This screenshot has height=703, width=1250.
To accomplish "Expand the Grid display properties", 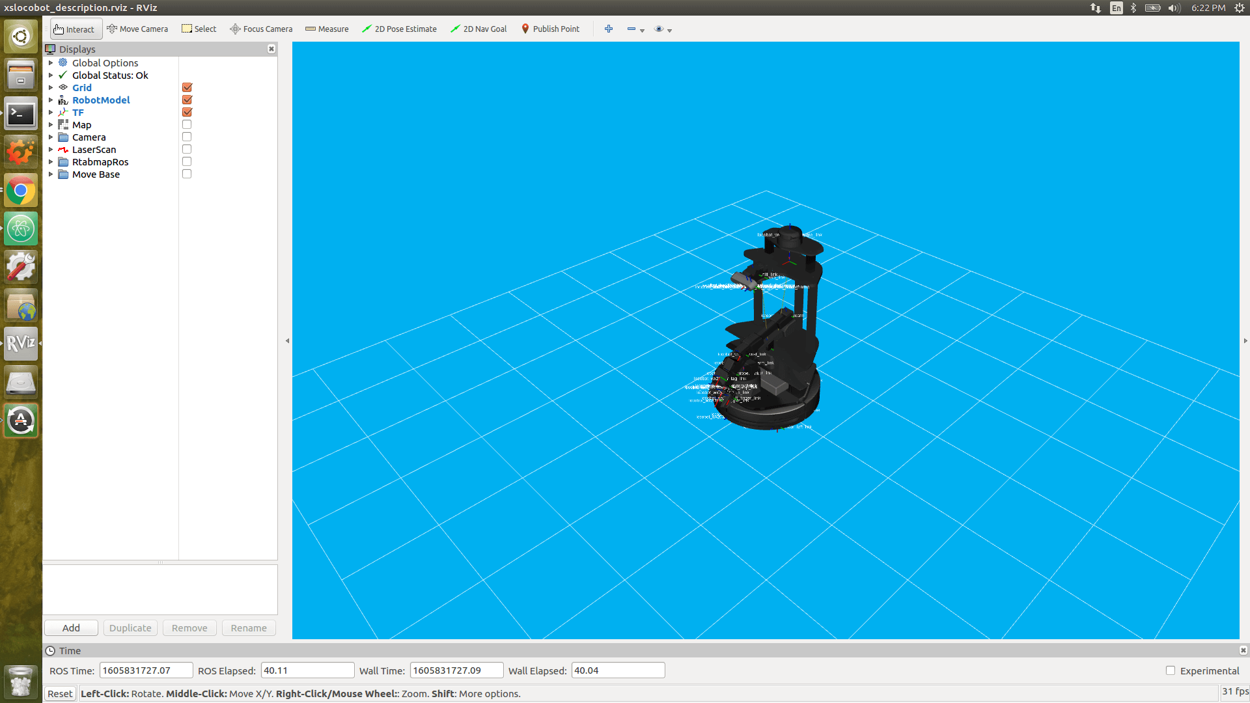I will 51,88.
